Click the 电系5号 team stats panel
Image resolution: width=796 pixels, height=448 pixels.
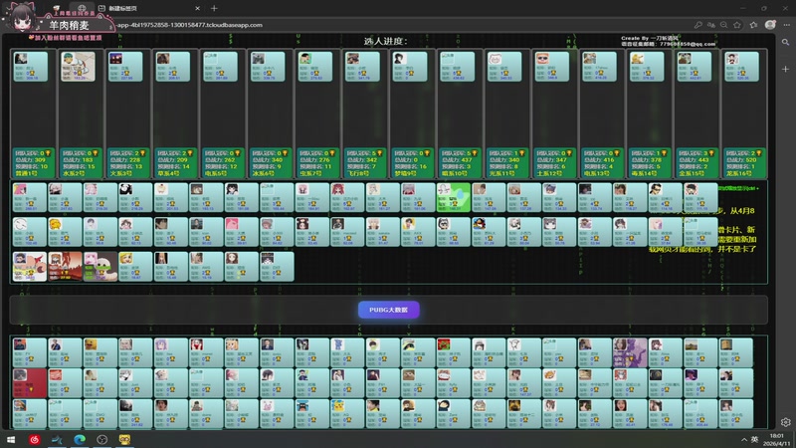[223, 163]
